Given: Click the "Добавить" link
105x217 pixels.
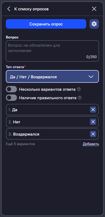Looking at the screenshot, I should coord(91,144).
